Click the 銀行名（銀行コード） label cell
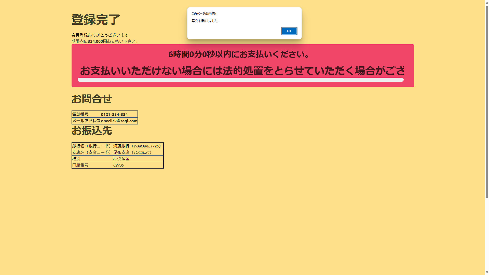The width and height of the screenshot is (489, 275). click(92, 146)
